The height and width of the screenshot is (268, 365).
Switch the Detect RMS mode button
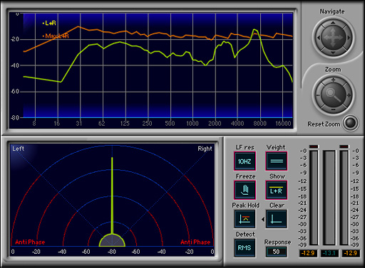point(245,248)
